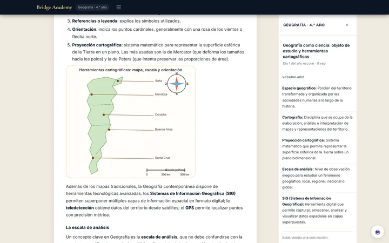The height and width of the screenshot is (243, 389).
Task: Open the hamburger menu icon
Action: 118,7
